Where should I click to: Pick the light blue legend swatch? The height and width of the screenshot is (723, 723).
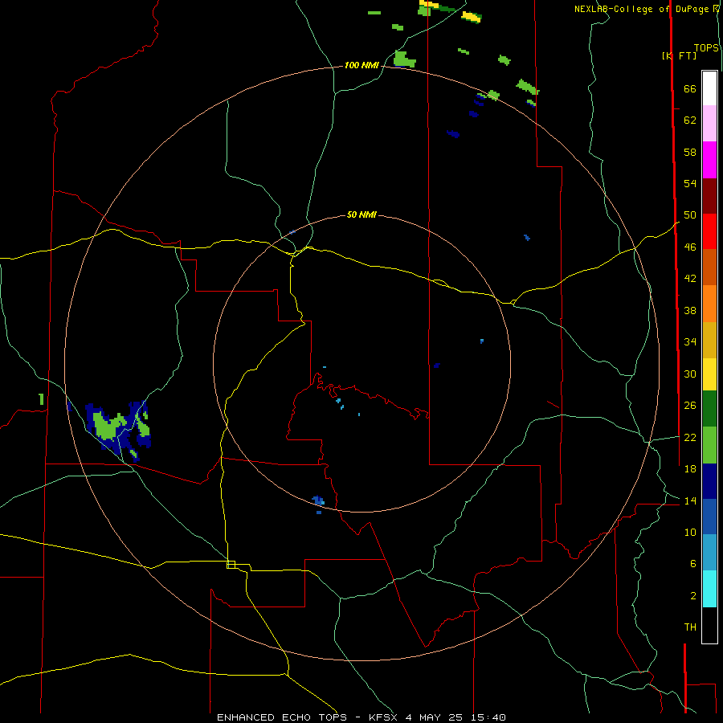[x=709, y=553]
